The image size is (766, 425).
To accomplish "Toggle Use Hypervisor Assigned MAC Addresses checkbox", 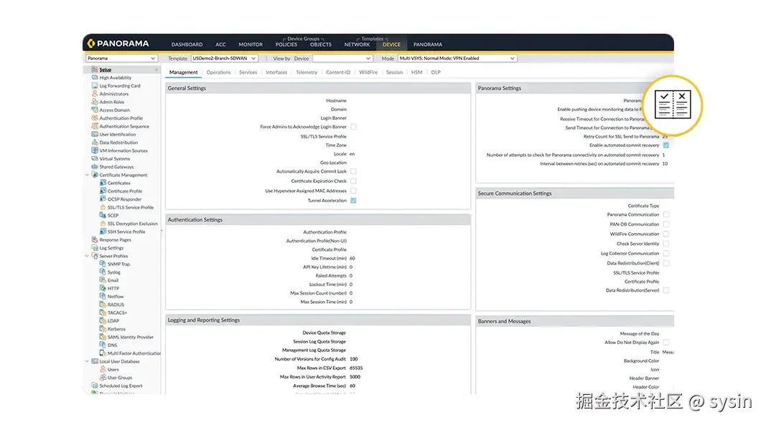I will pyautogui.click(x=353, y=191).
